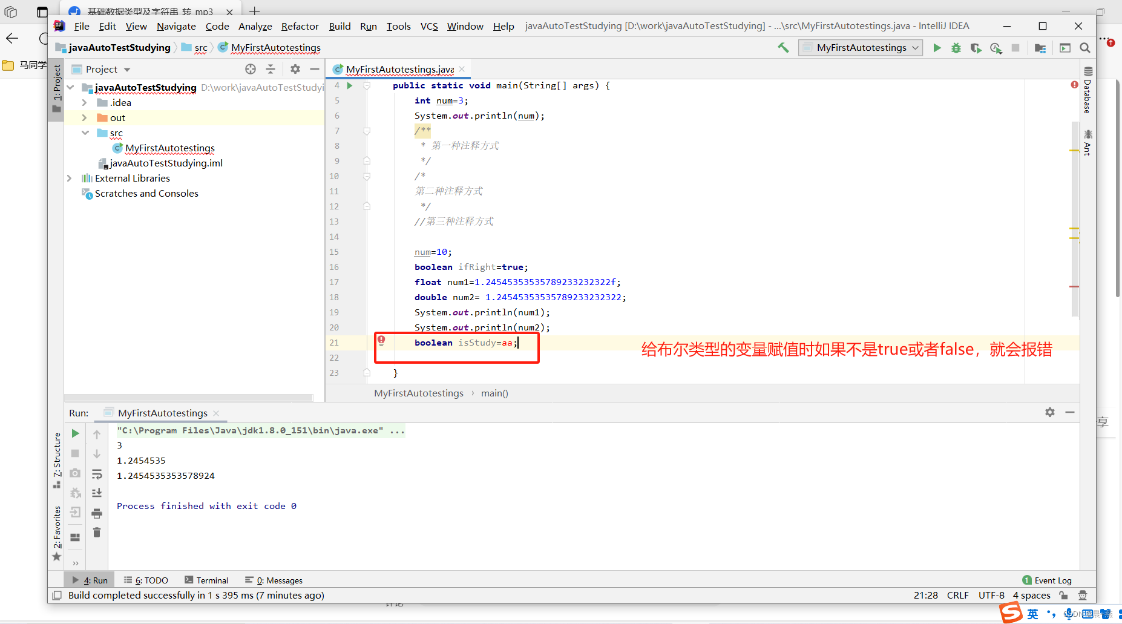Open the File menu
This screenshot has width=1122, height=624.
(82, 26)
